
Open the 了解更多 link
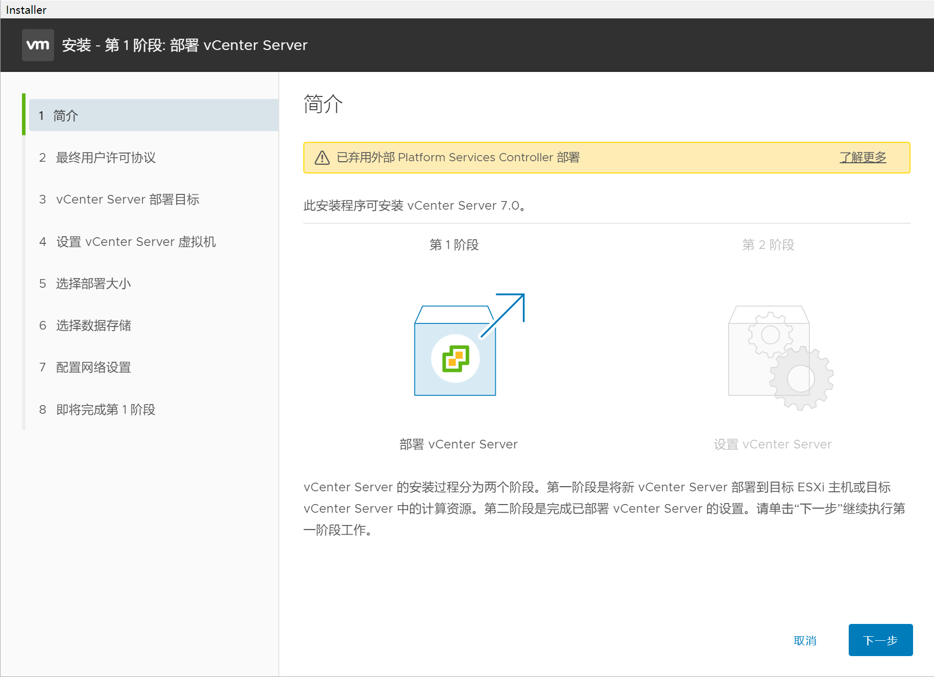(863, 157)
